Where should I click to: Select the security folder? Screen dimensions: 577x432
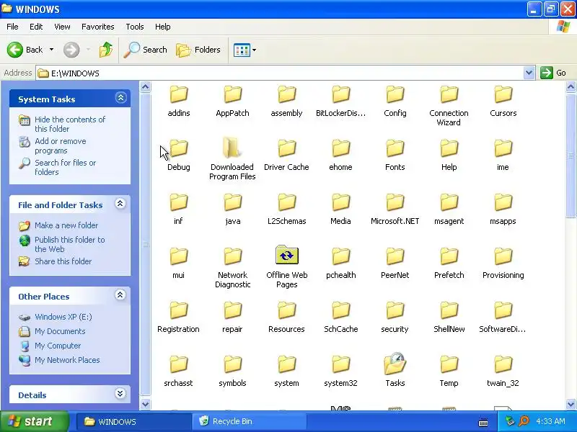click(x=395, y=316)
